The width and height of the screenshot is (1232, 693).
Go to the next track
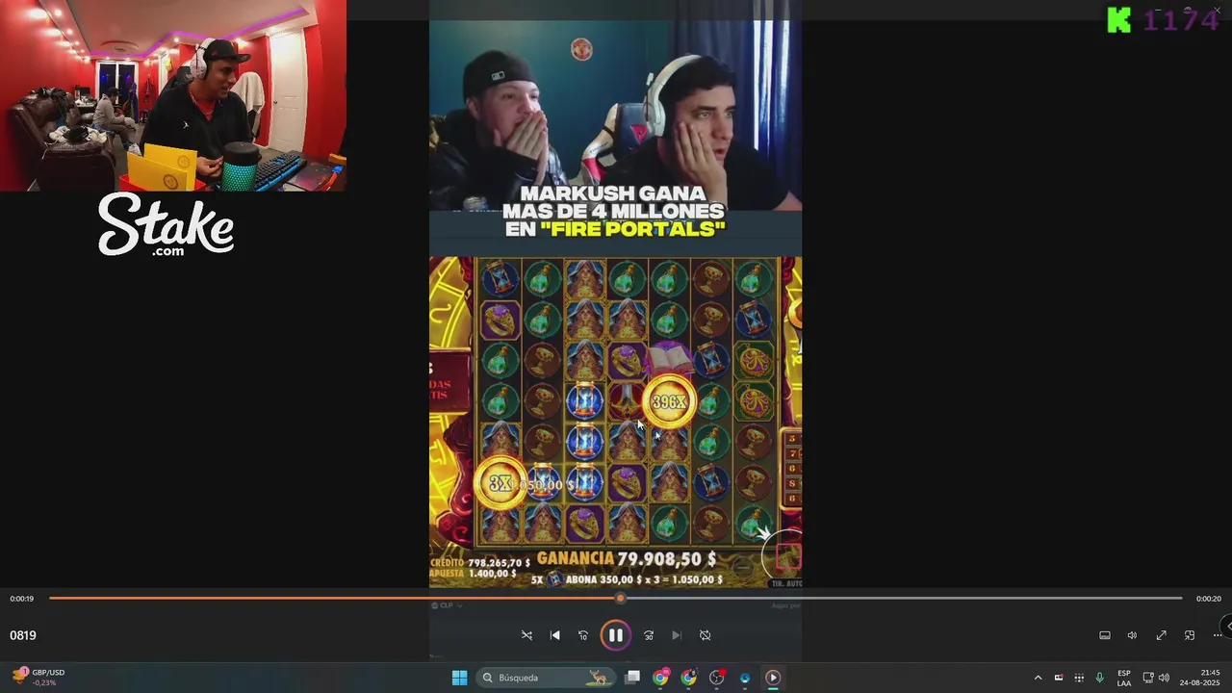[677, 635]
